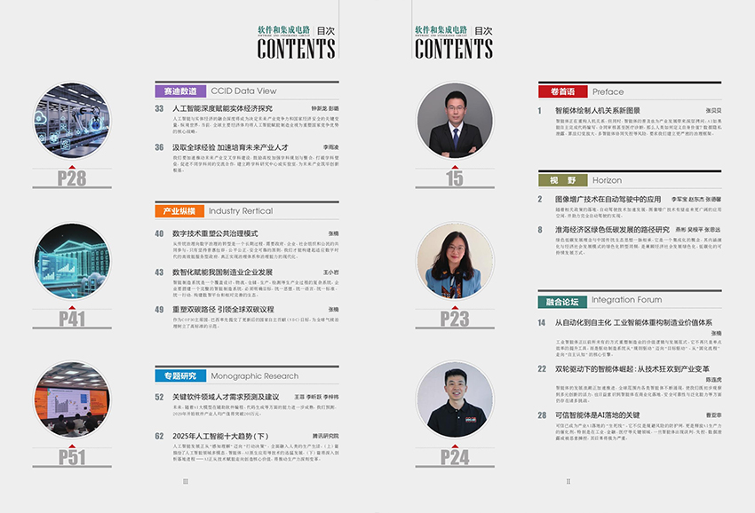The image size is (755, 513).
Task: Jump to 可信智能体是AI落地的关键 article
Action: click(597, 414)
